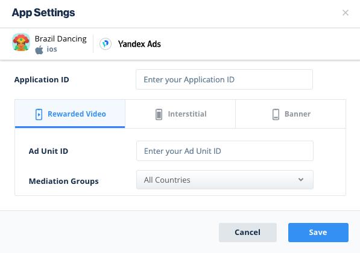Expand the All Countries combo box

(225, 180)
